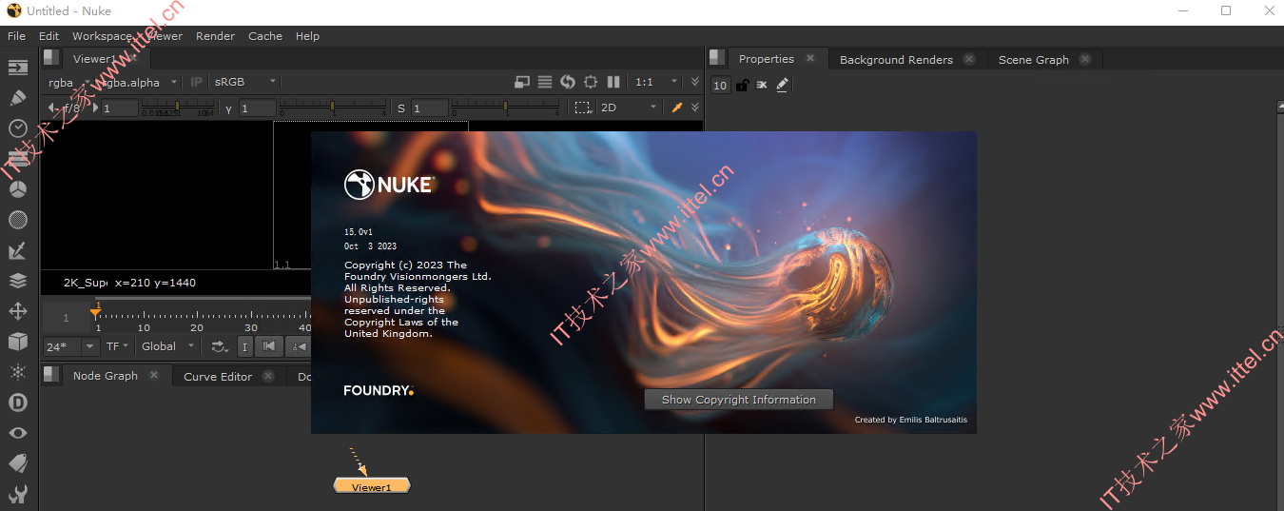
Task: Click the Viewer orange brush/lock icon
Action: 677,108
